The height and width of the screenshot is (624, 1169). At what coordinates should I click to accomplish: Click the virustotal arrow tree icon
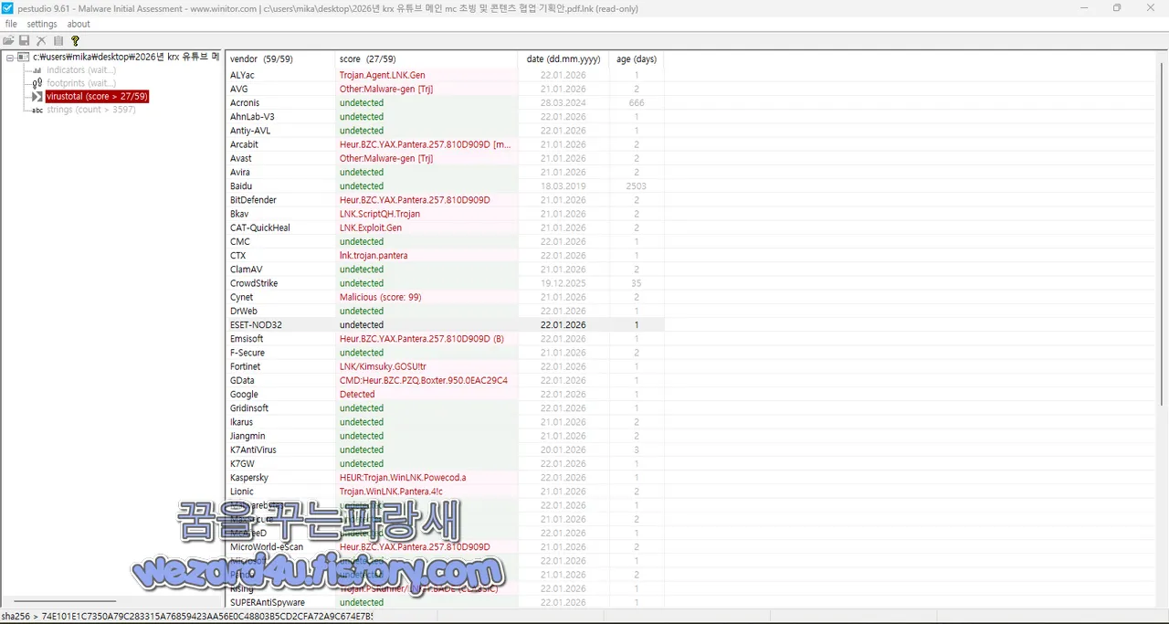click(37, 96)
